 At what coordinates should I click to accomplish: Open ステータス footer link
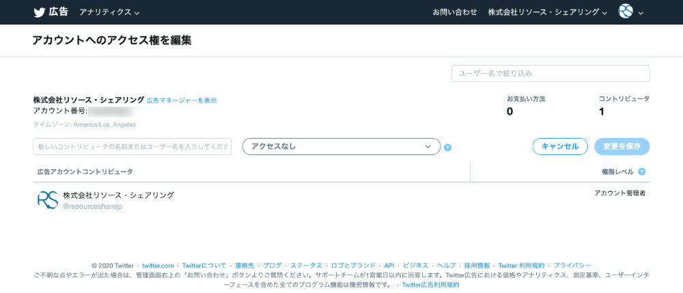click(x=306, y=266)
